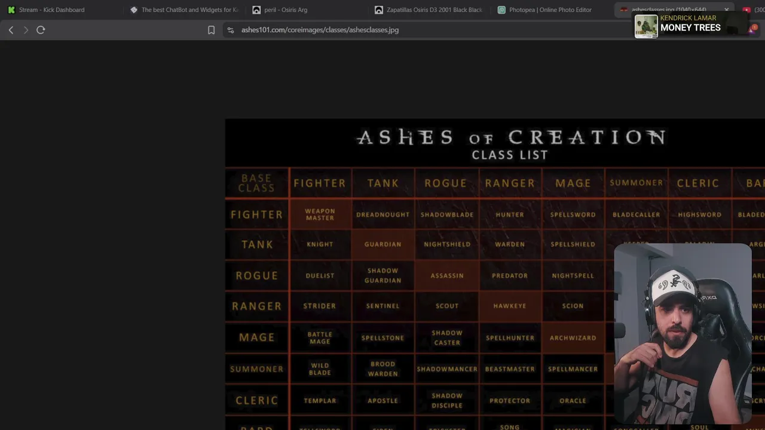The height and width of the screenshot is (430, 765).
Task: Click the NIGHTSPELL cell
Action: point(573,275)
